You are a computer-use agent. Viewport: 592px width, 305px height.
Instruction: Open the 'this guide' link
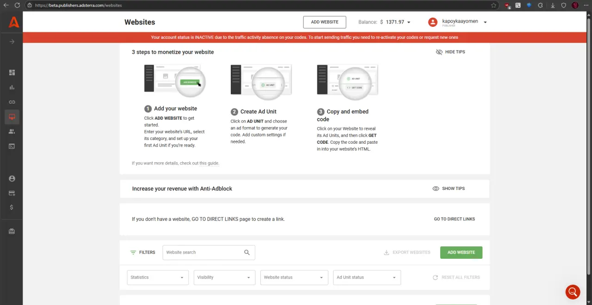click(x=209, y=163)
